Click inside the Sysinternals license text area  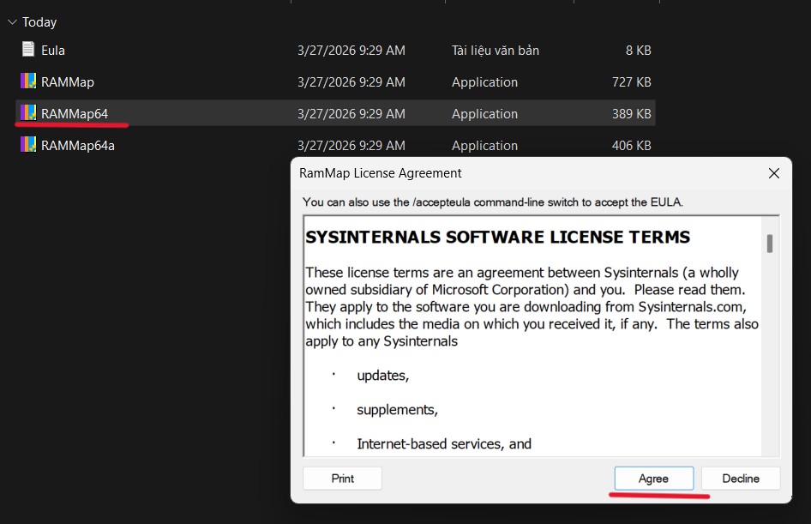[x=532, y=343]
